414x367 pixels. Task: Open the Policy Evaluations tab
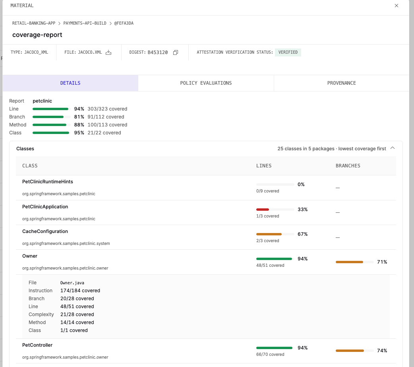pos(206,83)
